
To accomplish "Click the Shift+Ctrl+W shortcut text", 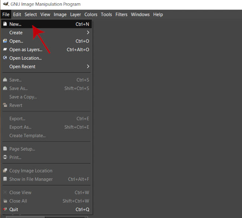I will [x=76, y=201].
